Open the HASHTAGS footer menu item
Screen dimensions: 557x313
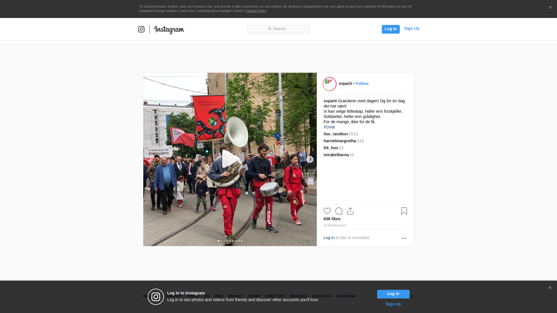click(x=321, y=296)
